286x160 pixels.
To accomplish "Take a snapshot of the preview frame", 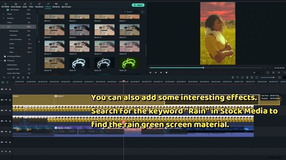I will (273, 72).
